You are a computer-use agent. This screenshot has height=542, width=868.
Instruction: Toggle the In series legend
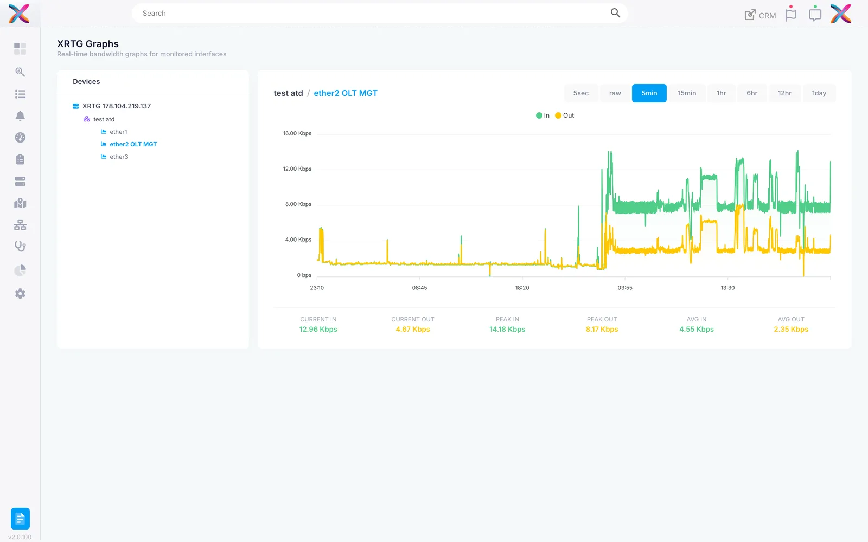point(542,115)
